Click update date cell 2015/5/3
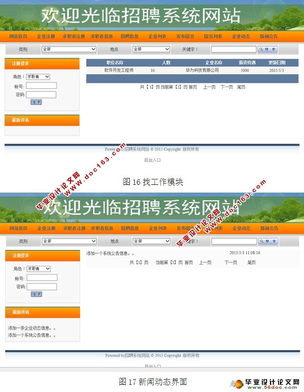The image size is (304, 392). tap(277, 71)
